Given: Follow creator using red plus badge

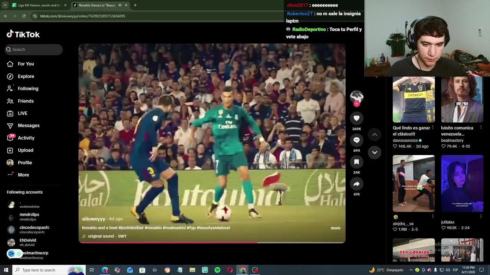Looking at the screenshot, I should pos(357,104).
